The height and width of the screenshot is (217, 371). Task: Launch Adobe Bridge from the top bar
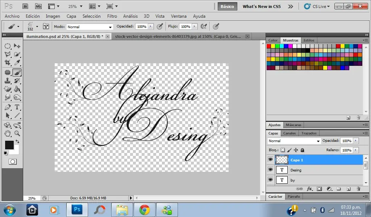tap(26, 7)
